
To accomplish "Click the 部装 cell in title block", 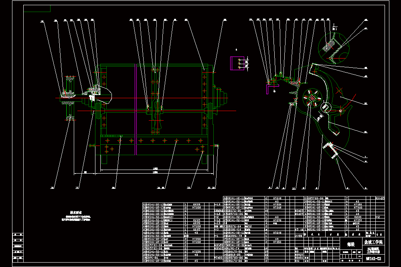I will pyautogui.click(x=351, y=244).
